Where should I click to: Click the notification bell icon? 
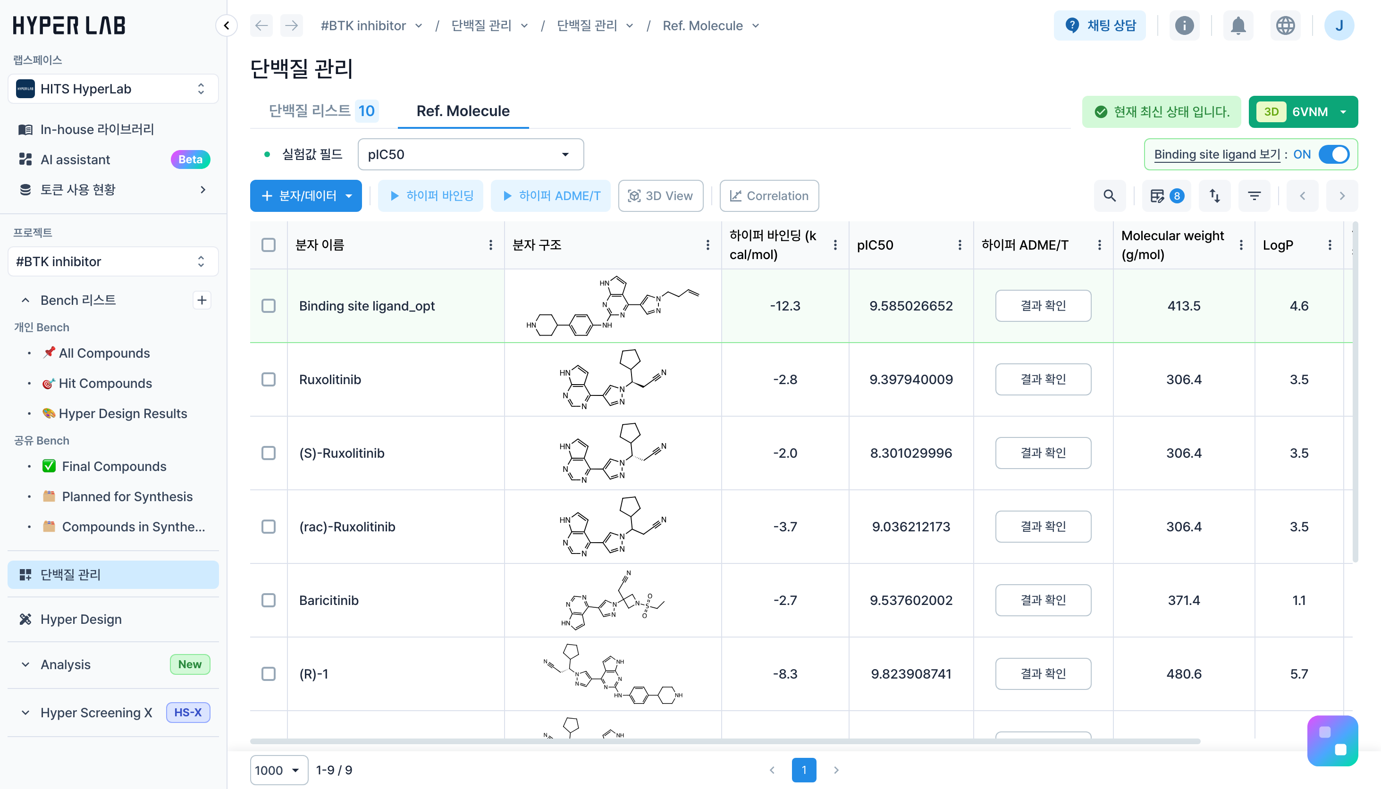pyautogui.click(x=1238, y=25)
